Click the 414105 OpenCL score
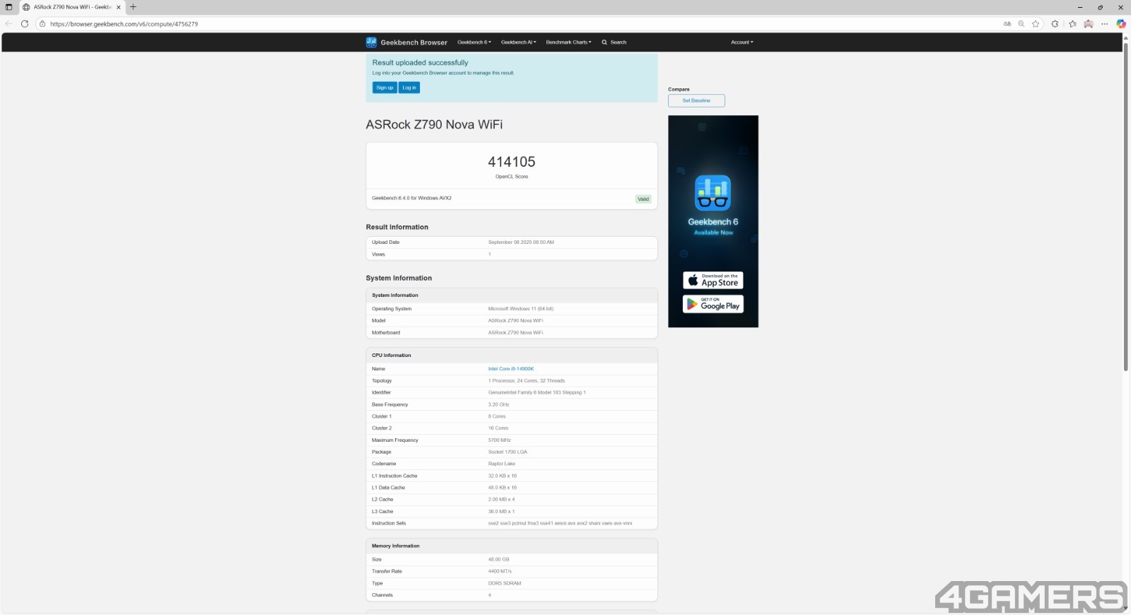 512,162
